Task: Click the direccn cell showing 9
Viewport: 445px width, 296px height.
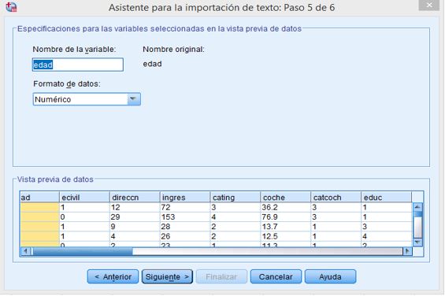Action: [135, 227]
